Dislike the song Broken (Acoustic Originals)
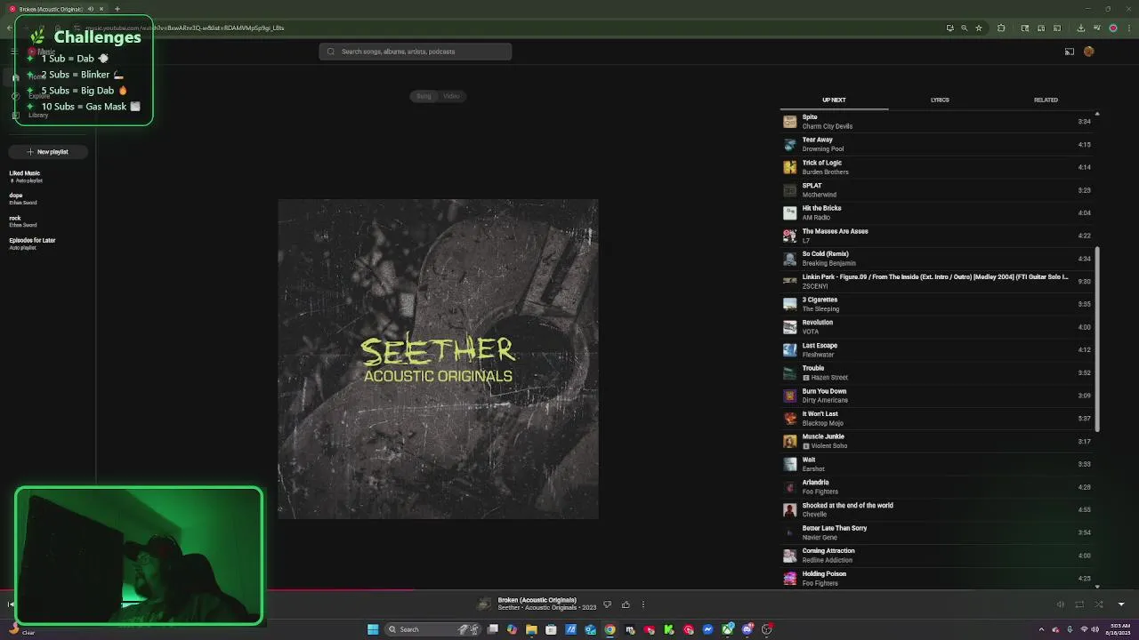The image size is (1139, 640). (x=608, y=604)
